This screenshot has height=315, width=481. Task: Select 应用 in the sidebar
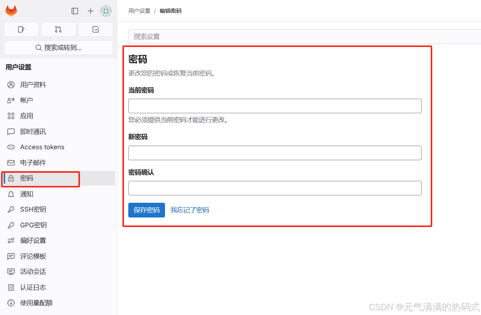click(59, 116)
